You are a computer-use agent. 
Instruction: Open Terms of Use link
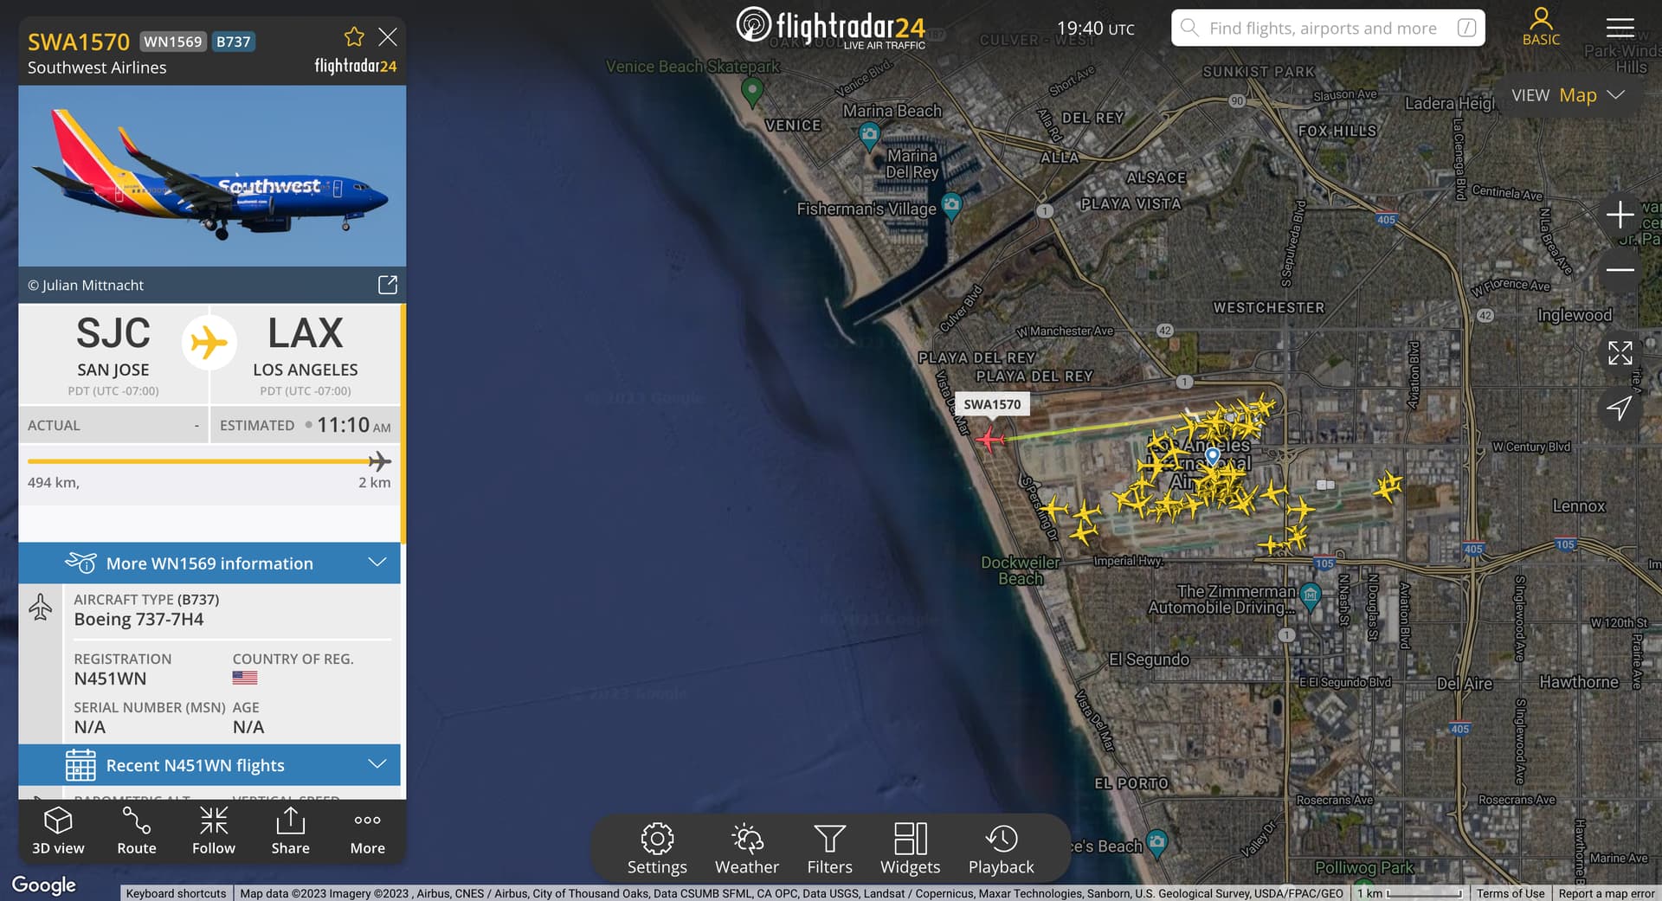[1511, 893]
